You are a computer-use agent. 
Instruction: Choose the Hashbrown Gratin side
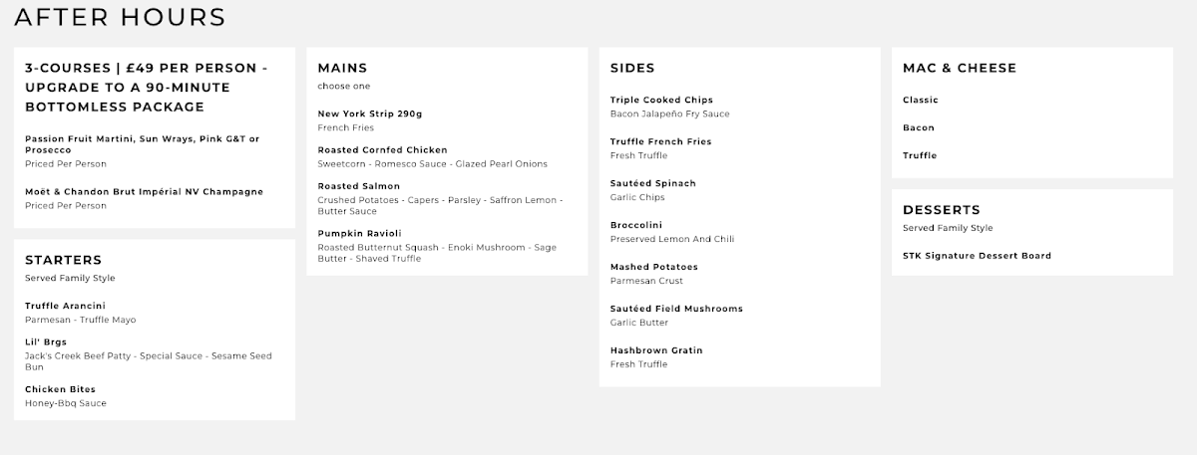pos(656,351)
